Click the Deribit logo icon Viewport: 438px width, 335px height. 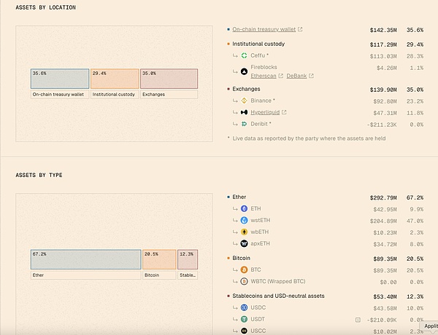(244, 125)
